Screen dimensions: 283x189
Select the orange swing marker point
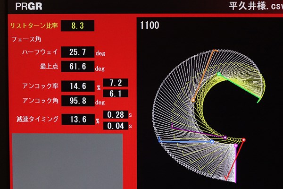pos(193,100)
